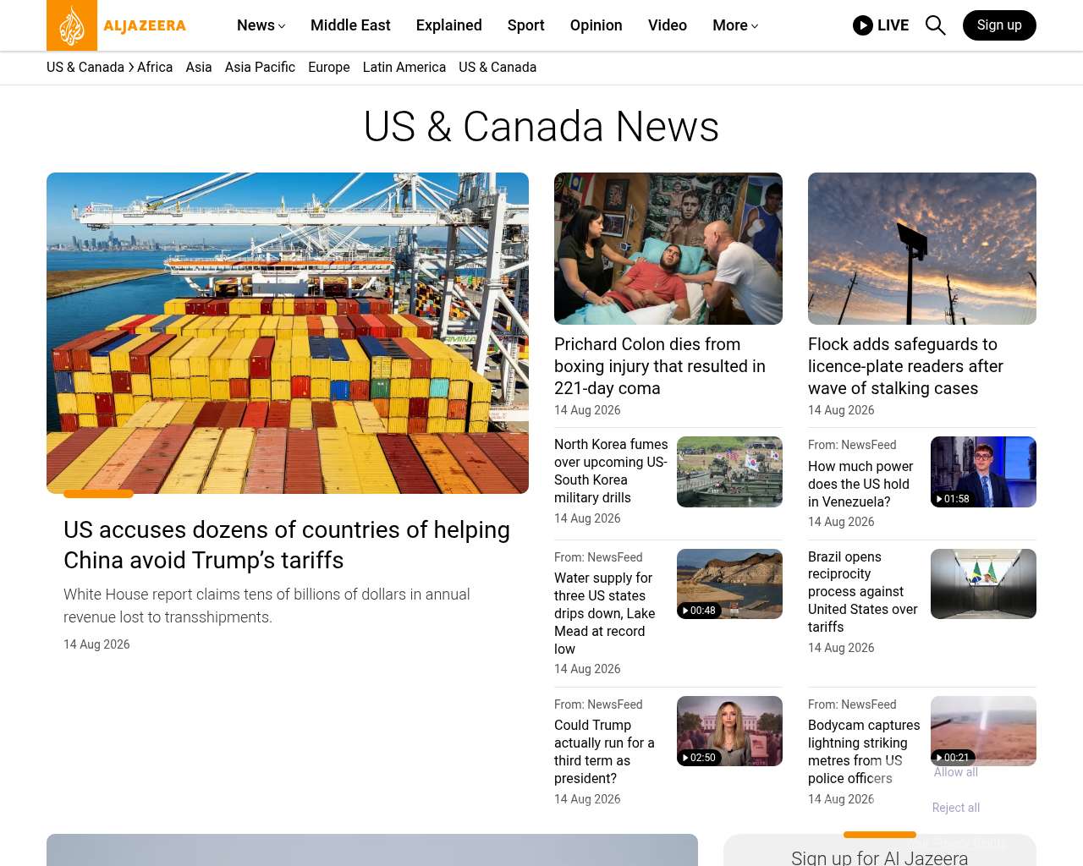Open the shipping containers port photo
The width and height of the screenshot is (1083, 866).
pyautogui.click(x=288, y=333)
